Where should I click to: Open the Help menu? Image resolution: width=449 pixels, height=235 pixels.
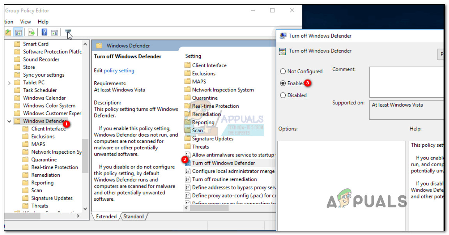coord(43,22)
